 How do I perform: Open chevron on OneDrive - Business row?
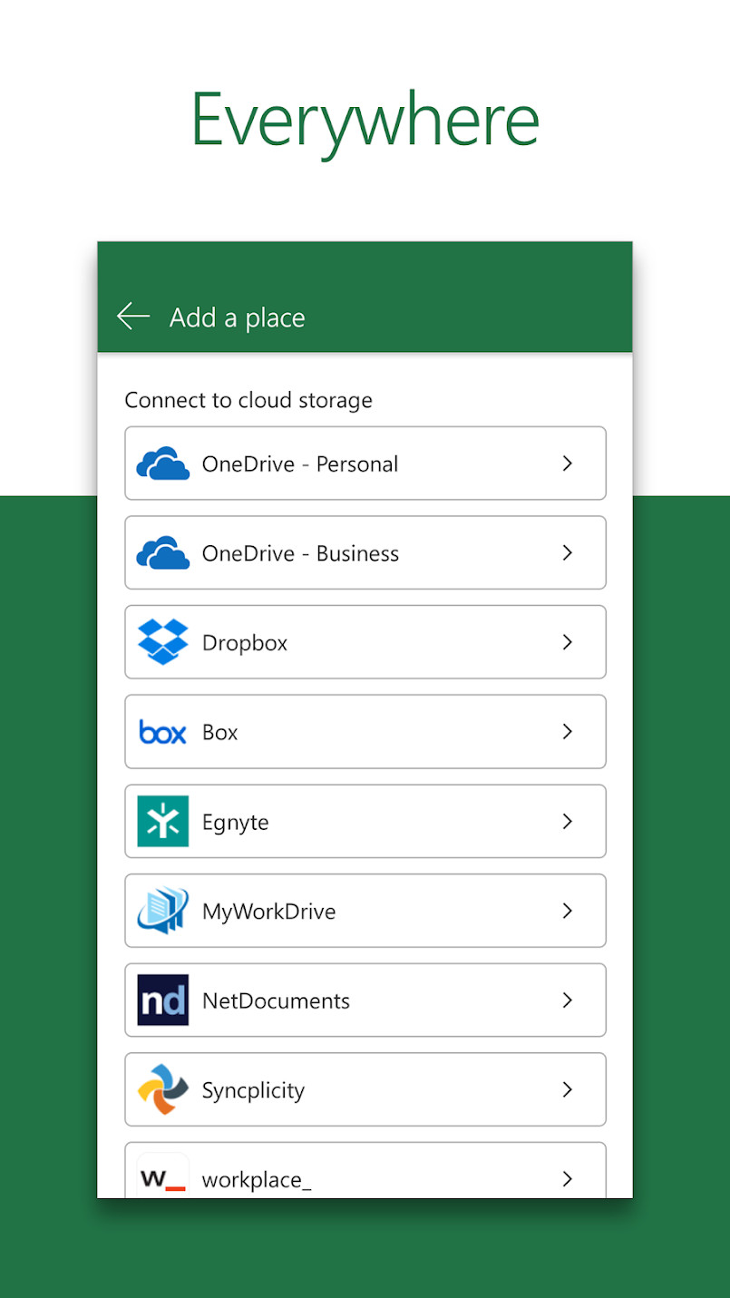(x=568, y=552)
